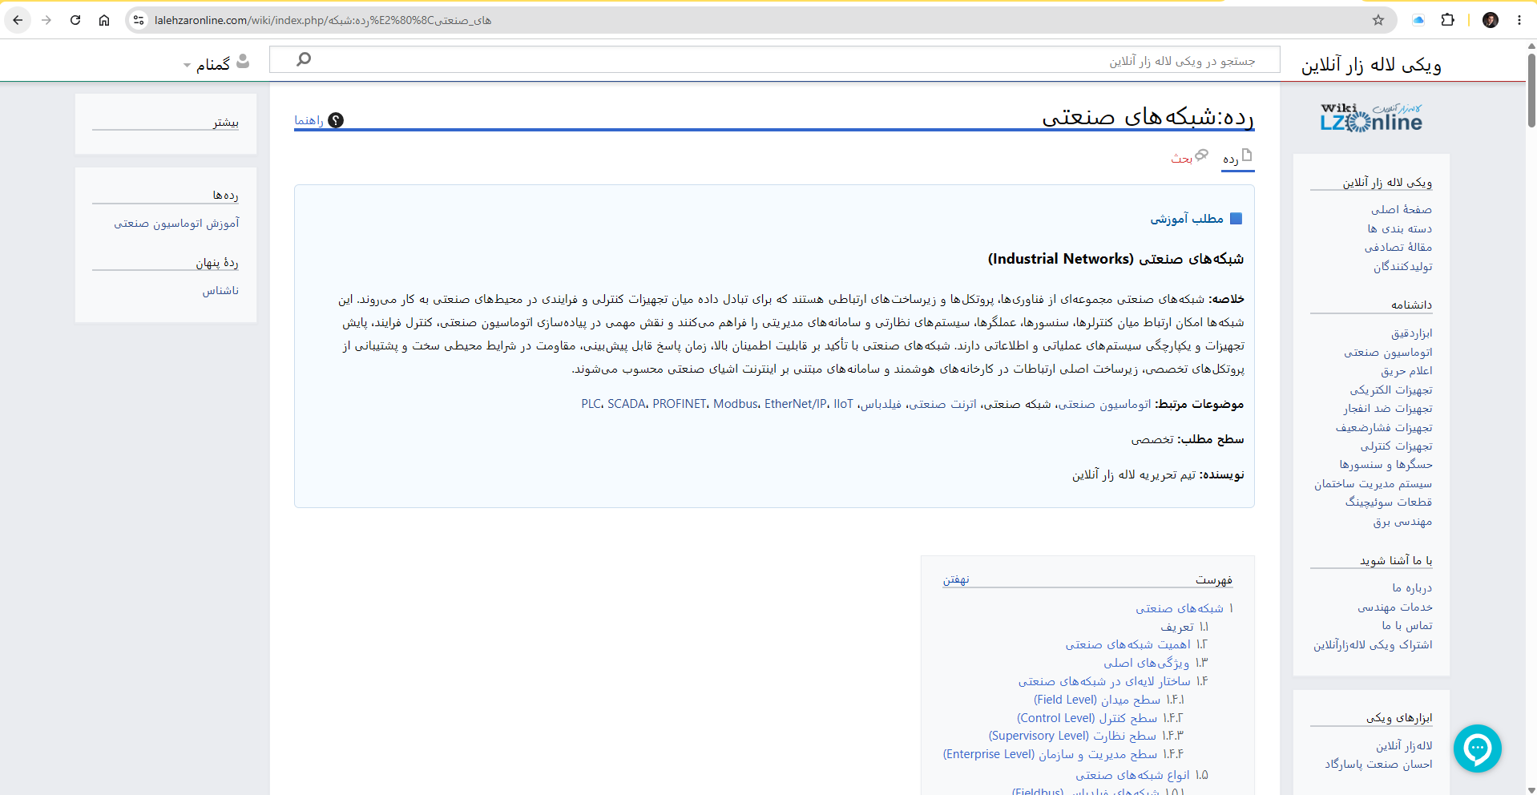1537x795 pixels.
Task: Open the سیستم مدیریت ساختمان link
Action: point(1373,483)
